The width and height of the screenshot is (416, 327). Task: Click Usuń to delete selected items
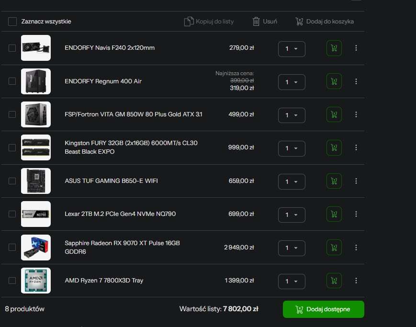point(265,22)
